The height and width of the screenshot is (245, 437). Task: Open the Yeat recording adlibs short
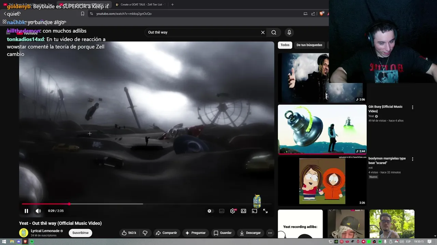click(300, 224)
